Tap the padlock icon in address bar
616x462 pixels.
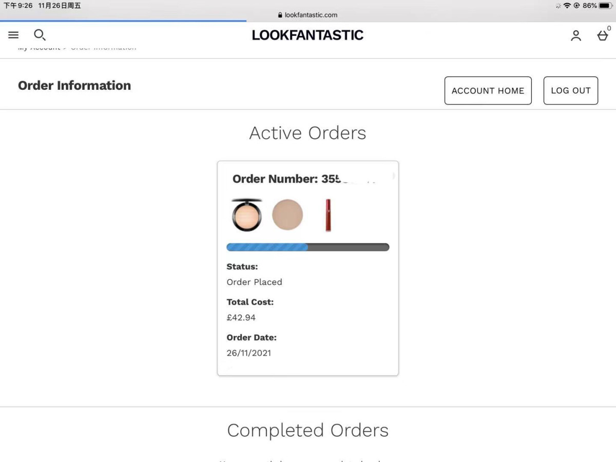[280, 15]
